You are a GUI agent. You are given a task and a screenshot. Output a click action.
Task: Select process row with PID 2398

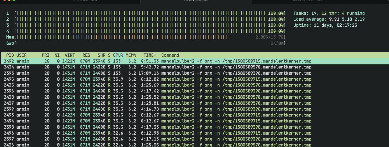click(194, 127)
